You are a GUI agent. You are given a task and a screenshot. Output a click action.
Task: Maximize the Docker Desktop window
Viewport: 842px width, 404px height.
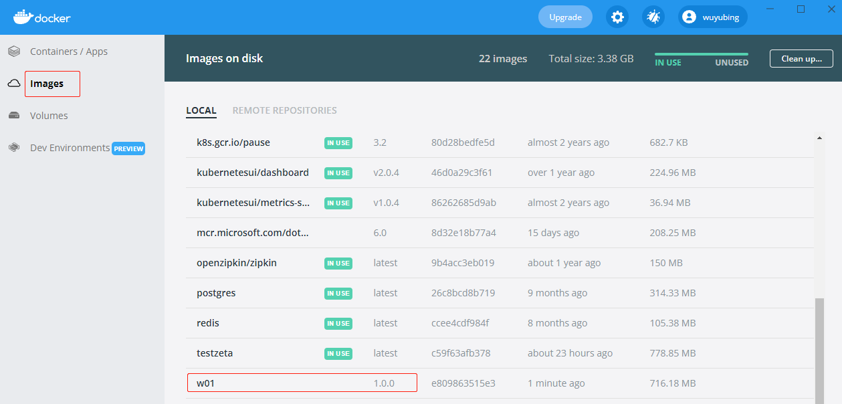pyautogui.click(x=801, y=9)
